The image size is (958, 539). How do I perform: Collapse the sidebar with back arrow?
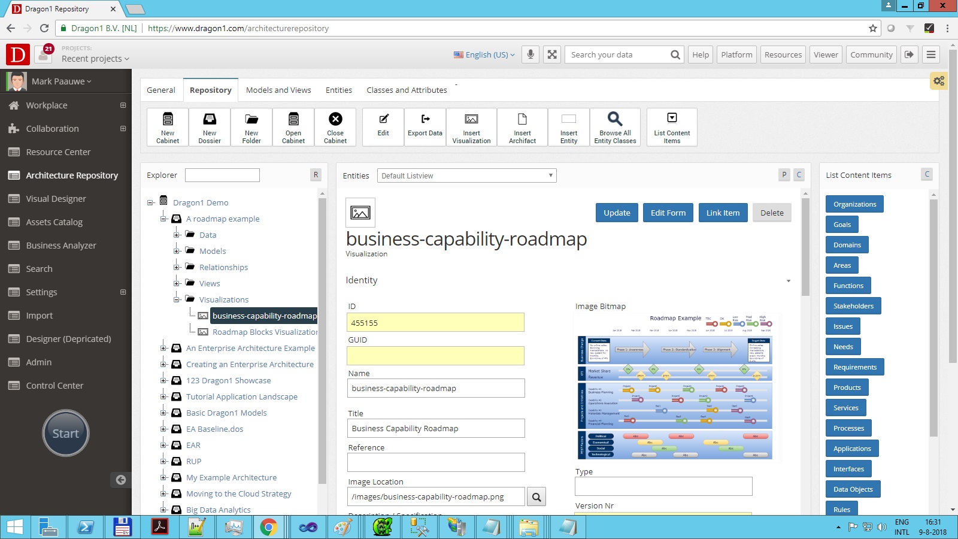(121, 480)
